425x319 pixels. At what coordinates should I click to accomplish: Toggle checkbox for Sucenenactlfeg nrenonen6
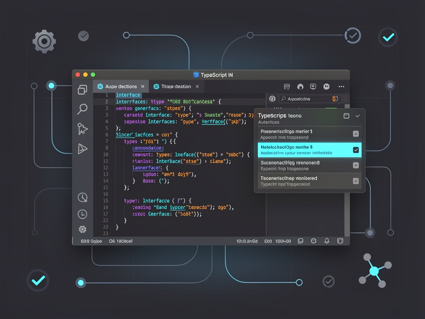point(356,165)
